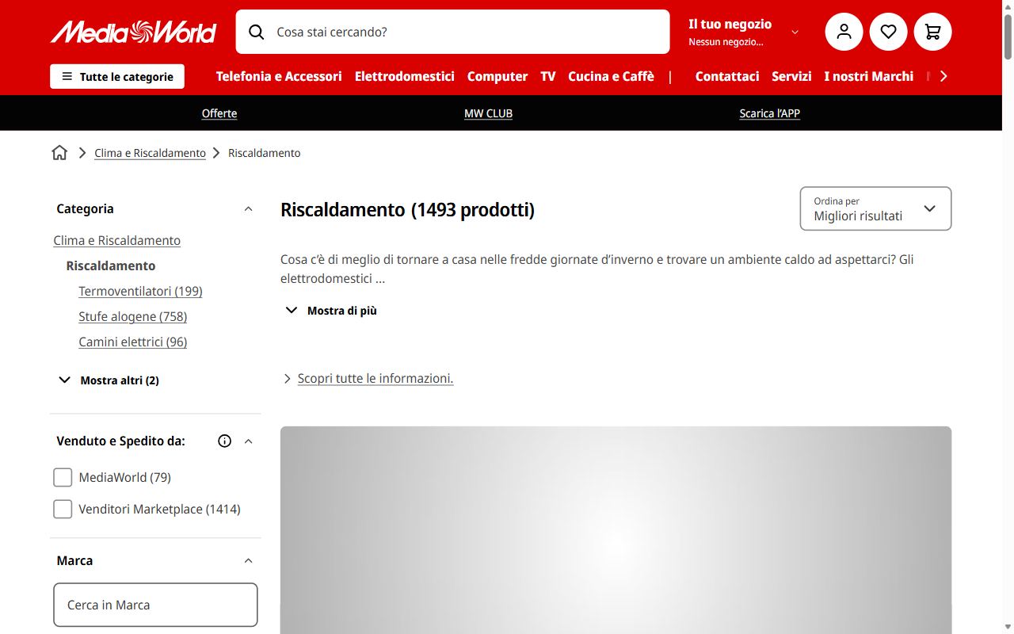Open the Computer menu

click(497, 76)
